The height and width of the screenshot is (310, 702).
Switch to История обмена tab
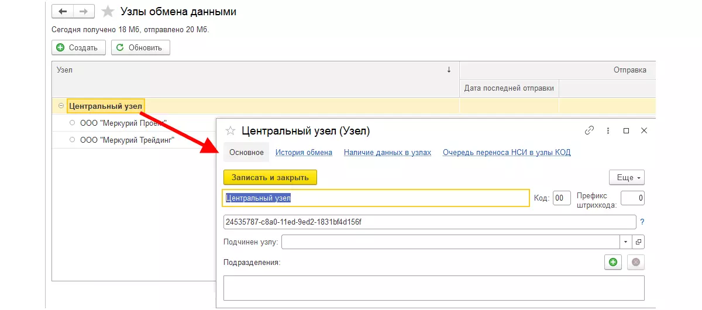pos(304,153)
